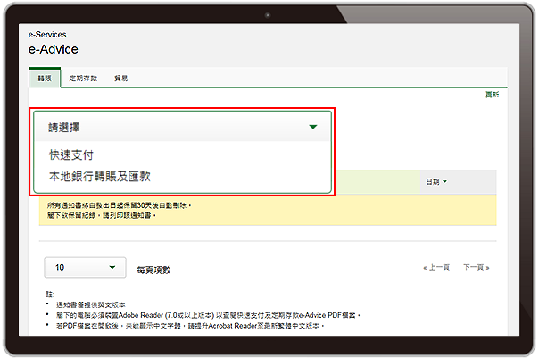Choose 快速支付 from the dropdown list

[71, 154]
